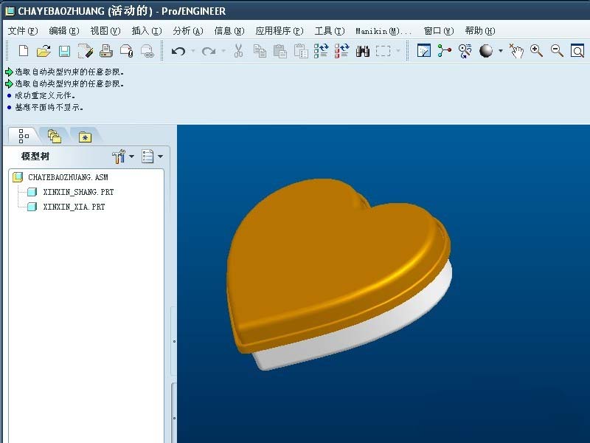This screenshot has height=443, width=590.
Task: Open the 窗口(W) menu
Action: tap(439, 31)
